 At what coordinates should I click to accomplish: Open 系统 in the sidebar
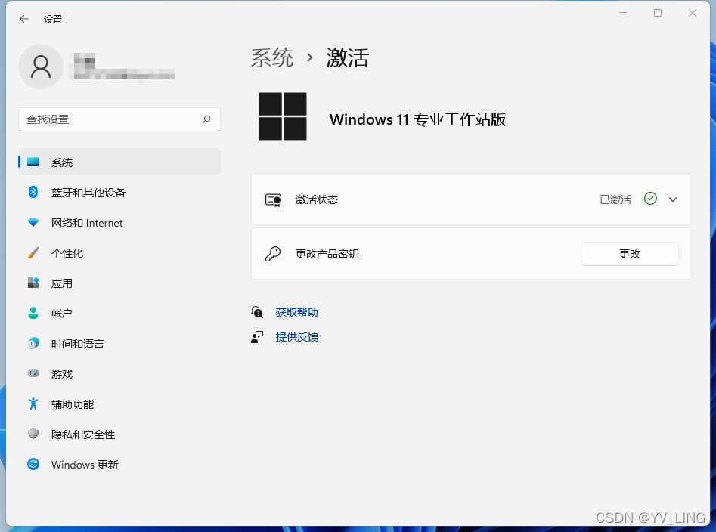[119, 162]
